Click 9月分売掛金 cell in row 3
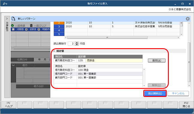194x114 pixels. coord(168,26)
